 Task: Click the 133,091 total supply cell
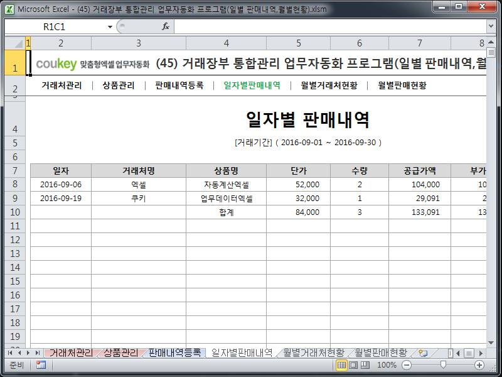point(420,212)
